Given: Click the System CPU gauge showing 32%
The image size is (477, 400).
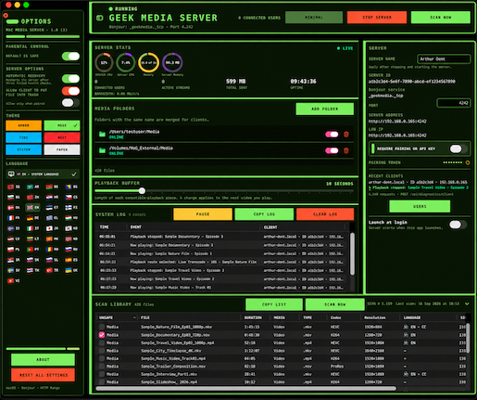Looking at the screenshot, I should [x=104, y=62].
